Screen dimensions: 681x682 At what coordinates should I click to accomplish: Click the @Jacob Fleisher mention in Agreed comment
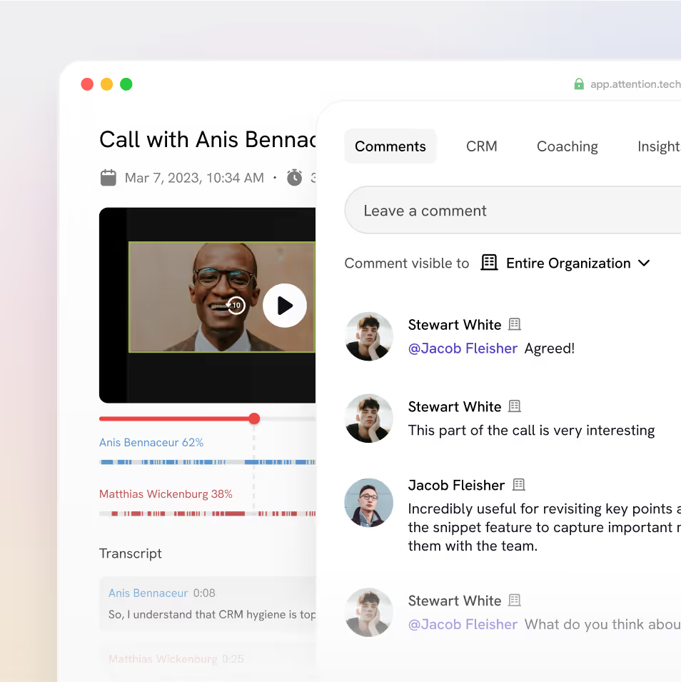click(x=463, y=348)
